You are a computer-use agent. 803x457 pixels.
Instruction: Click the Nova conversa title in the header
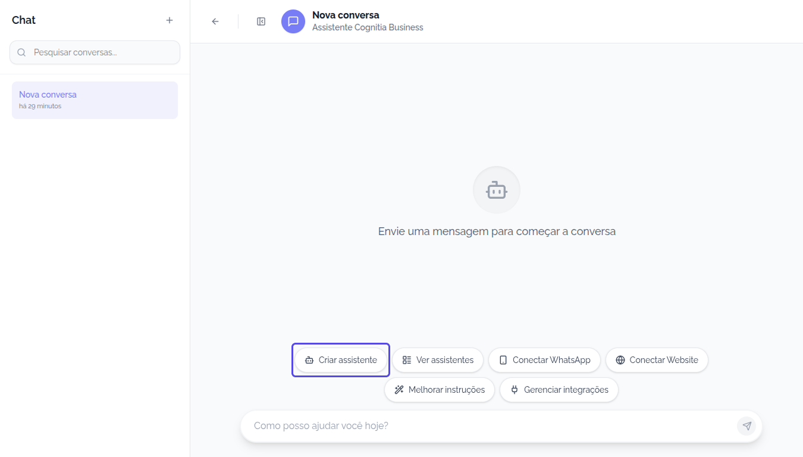pos(346,15)
